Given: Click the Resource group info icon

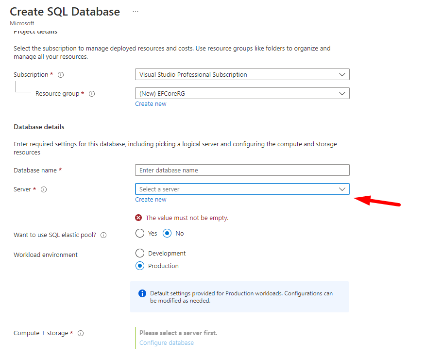Looking at the screenshot, I should 92,94.
